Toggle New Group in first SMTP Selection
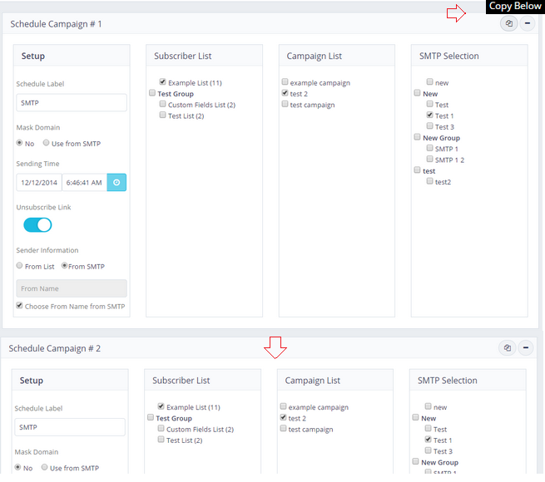 (x=418, y=138)
